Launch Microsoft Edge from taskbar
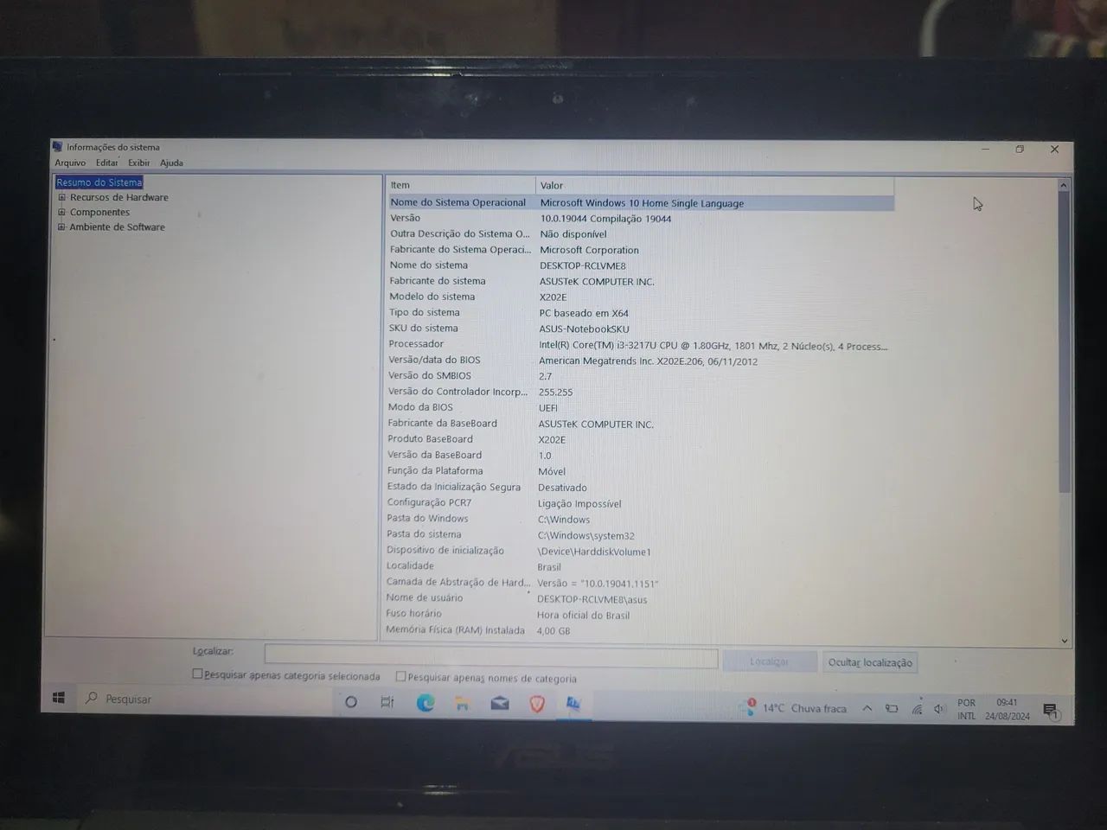Image resolution: width=1107 pixels, height=830 pixels. tap(426, 703)
